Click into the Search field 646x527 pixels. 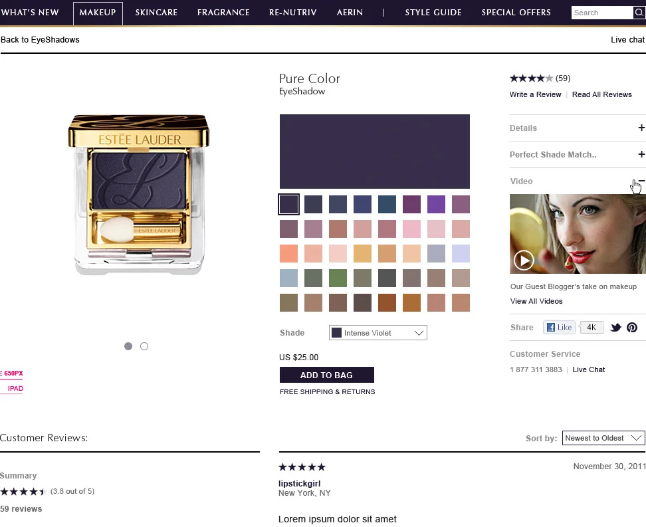click(x=602, y=13)
